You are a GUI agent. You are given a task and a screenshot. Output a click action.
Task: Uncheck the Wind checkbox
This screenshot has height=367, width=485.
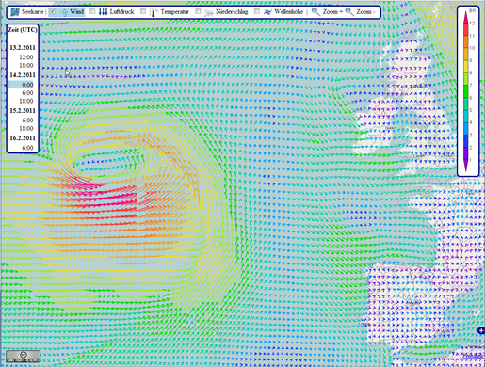pos(53,11)
